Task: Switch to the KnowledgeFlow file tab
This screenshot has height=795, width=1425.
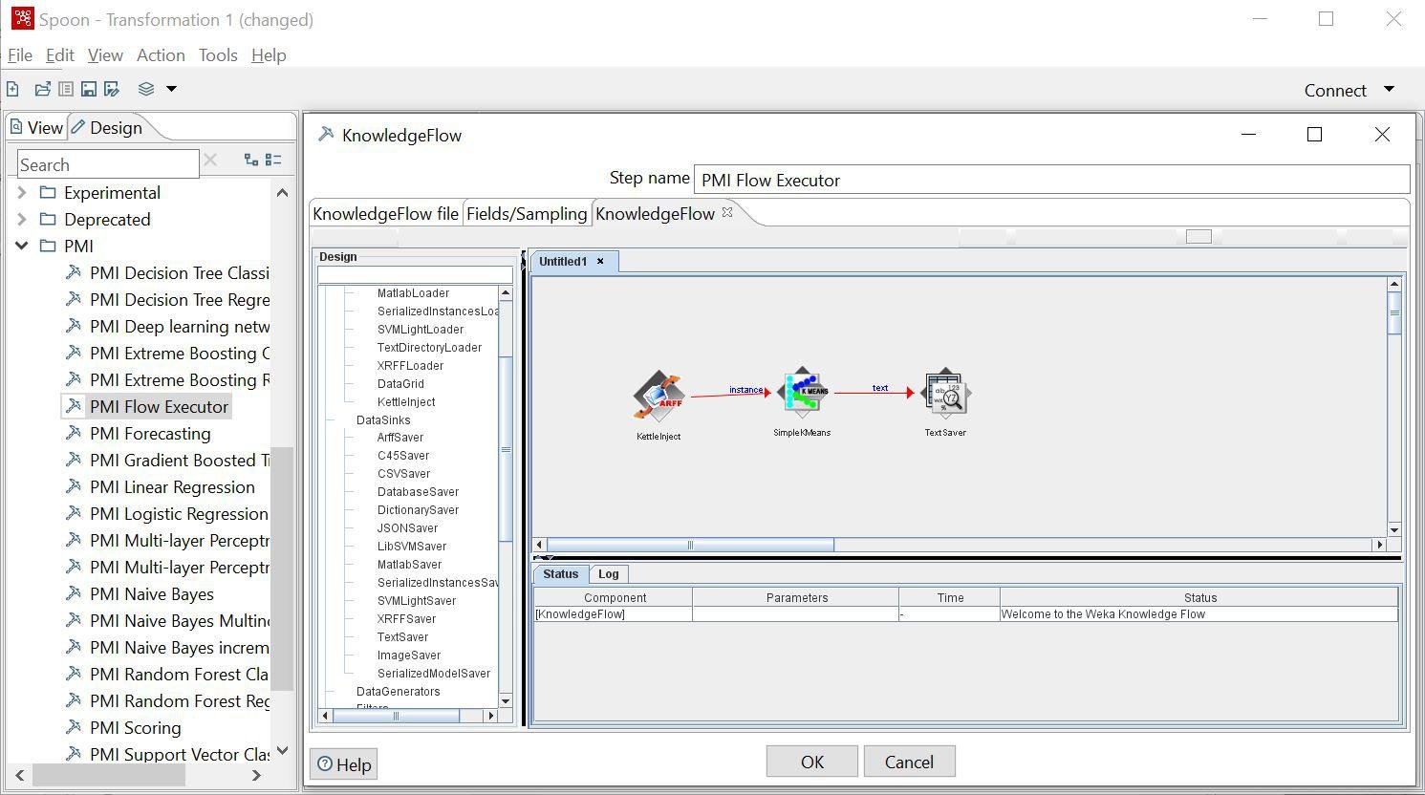Action: (385, 213)
